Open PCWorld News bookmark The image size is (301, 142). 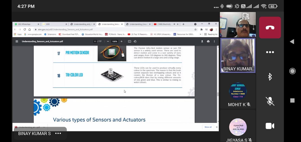click(x=115, y=34)
